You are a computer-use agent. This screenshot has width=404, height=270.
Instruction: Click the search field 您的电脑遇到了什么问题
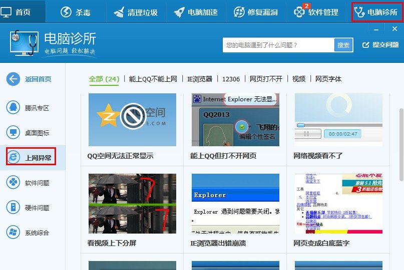278,45
